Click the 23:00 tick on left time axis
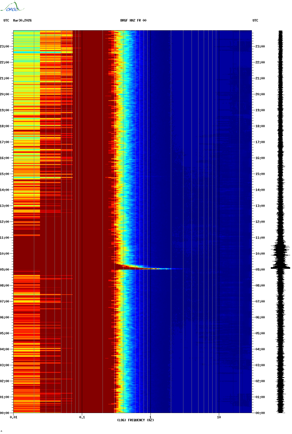Image resolution: width=292 pixels, height=434 pixels. tap(5, 46)
